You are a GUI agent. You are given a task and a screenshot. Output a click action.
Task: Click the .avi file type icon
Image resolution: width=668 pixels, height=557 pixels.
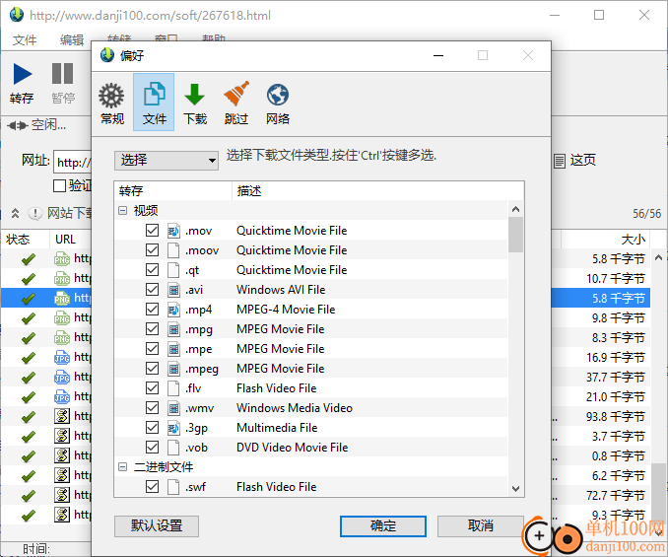coord(173,290)
